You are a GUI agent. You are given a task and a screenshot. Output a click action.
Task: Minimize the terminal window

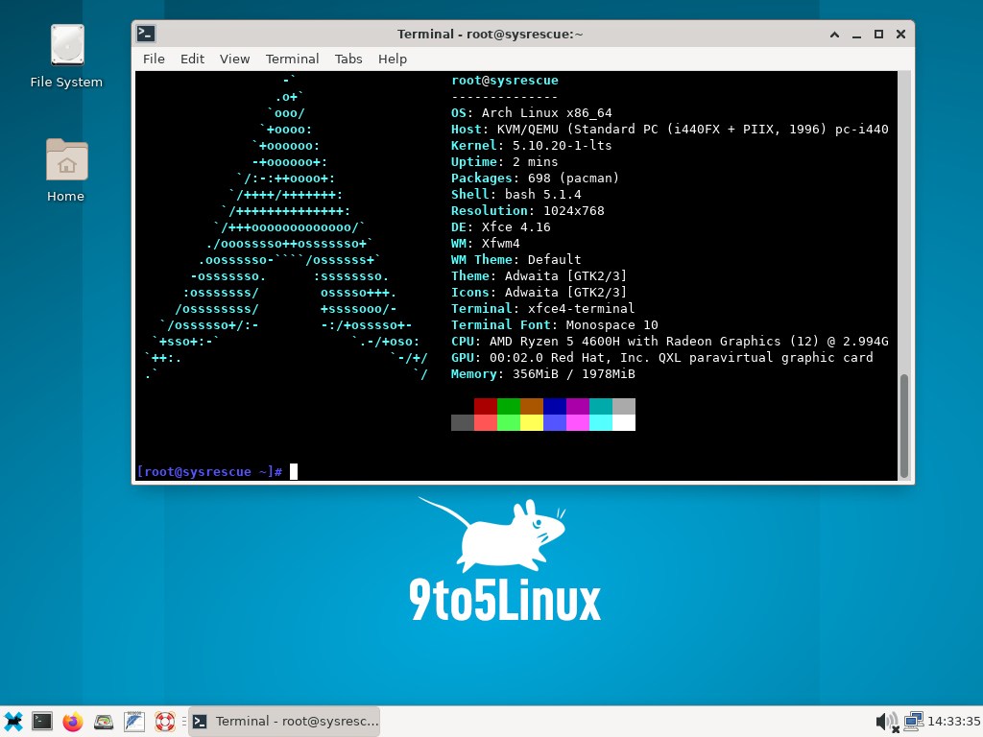coord(856,35)
